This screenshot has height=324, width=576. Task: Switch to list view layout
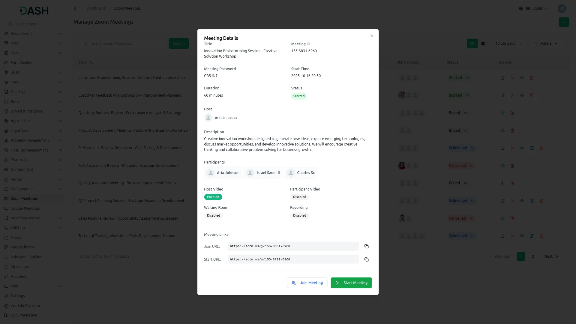472,43
